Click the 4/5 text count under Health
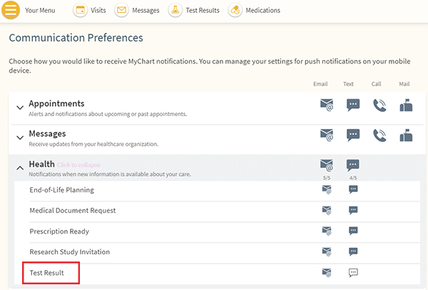 tap(353, 178)
